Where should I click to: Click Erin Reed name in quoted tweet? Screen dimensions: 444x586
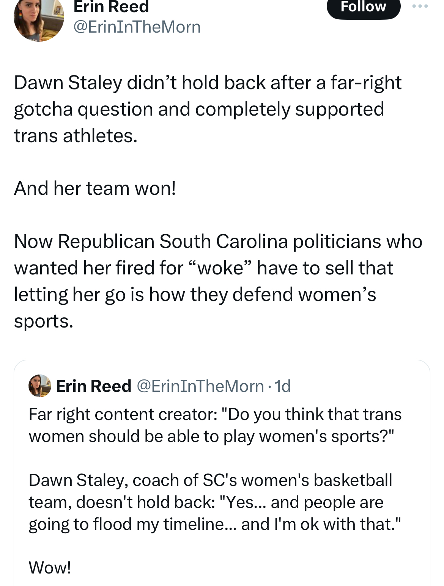click(94, 386)
